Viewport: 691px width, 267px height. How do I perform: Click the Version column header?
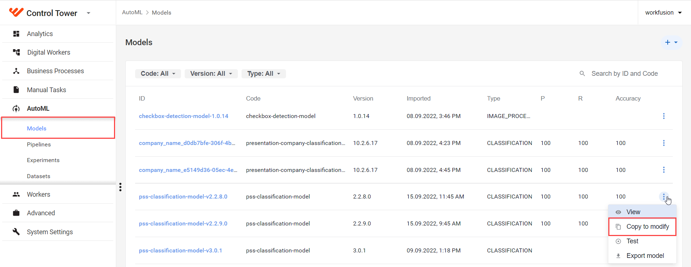click(363, 98)
